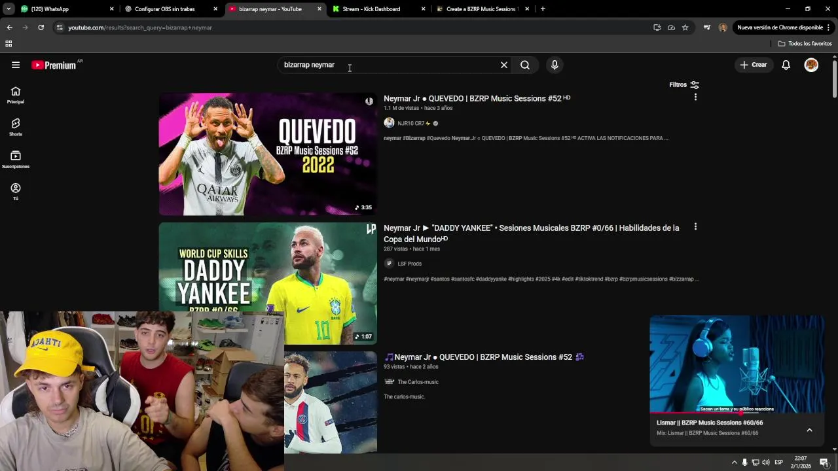Click the volume icon in system tray

click(x=766, y=462)
